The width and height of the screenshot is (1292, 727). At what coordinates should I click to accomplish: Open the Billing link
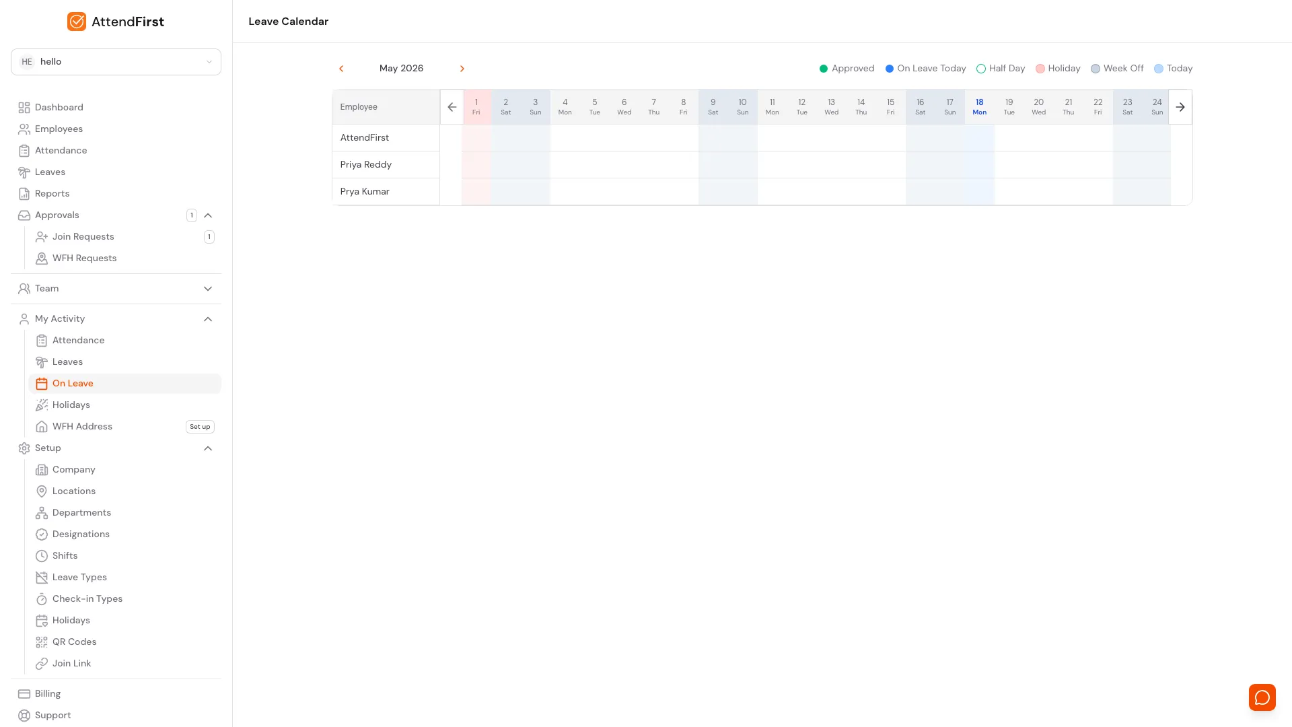[116, 694]
